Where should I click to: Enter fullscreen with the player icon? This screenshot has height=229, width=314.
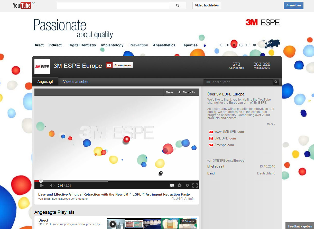point(195,185)
